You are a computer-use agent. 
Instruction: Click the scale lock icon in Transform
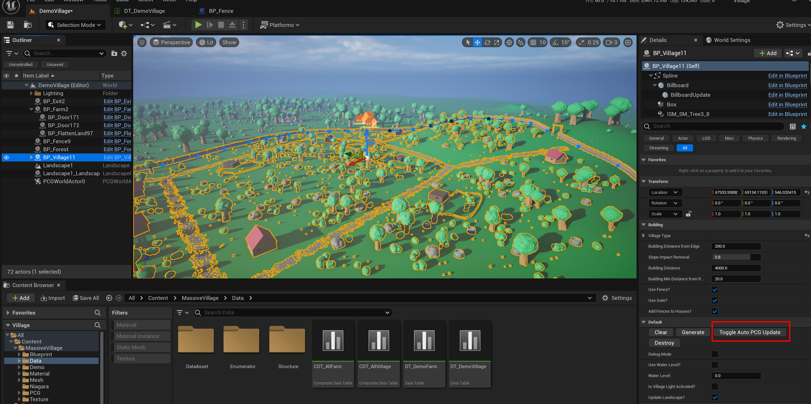[688, 214]
